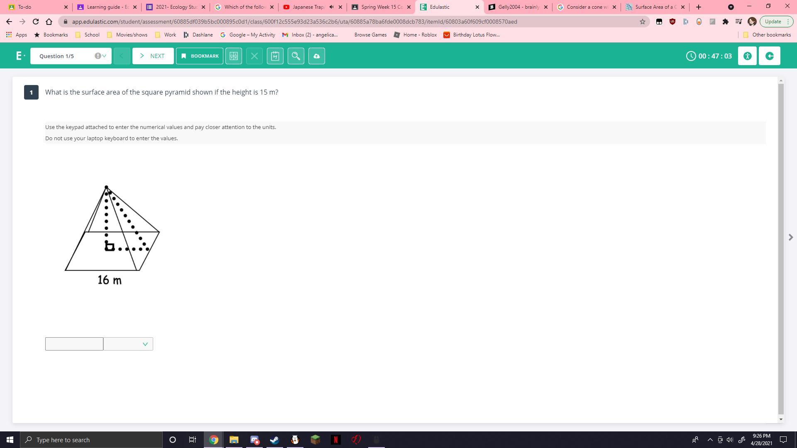Screen dimensions: 797x448
Task: Go to NEXT question
Action: [153, 56]
